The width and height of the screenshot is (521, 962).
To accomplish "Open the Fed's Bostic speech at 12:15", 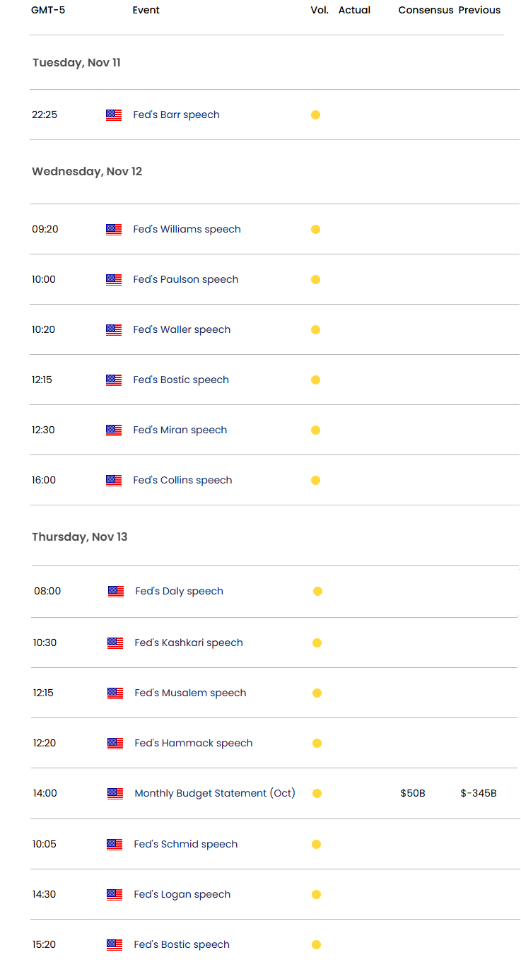I will [x=180, y=380].
